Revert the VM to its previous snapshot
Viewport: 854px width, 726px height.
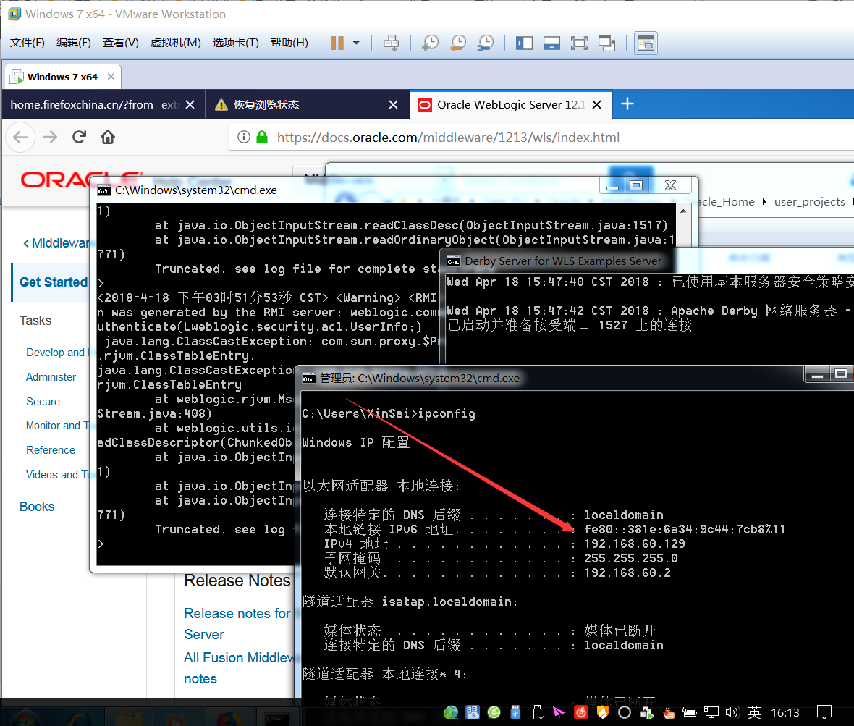click(x=458, y=43)
